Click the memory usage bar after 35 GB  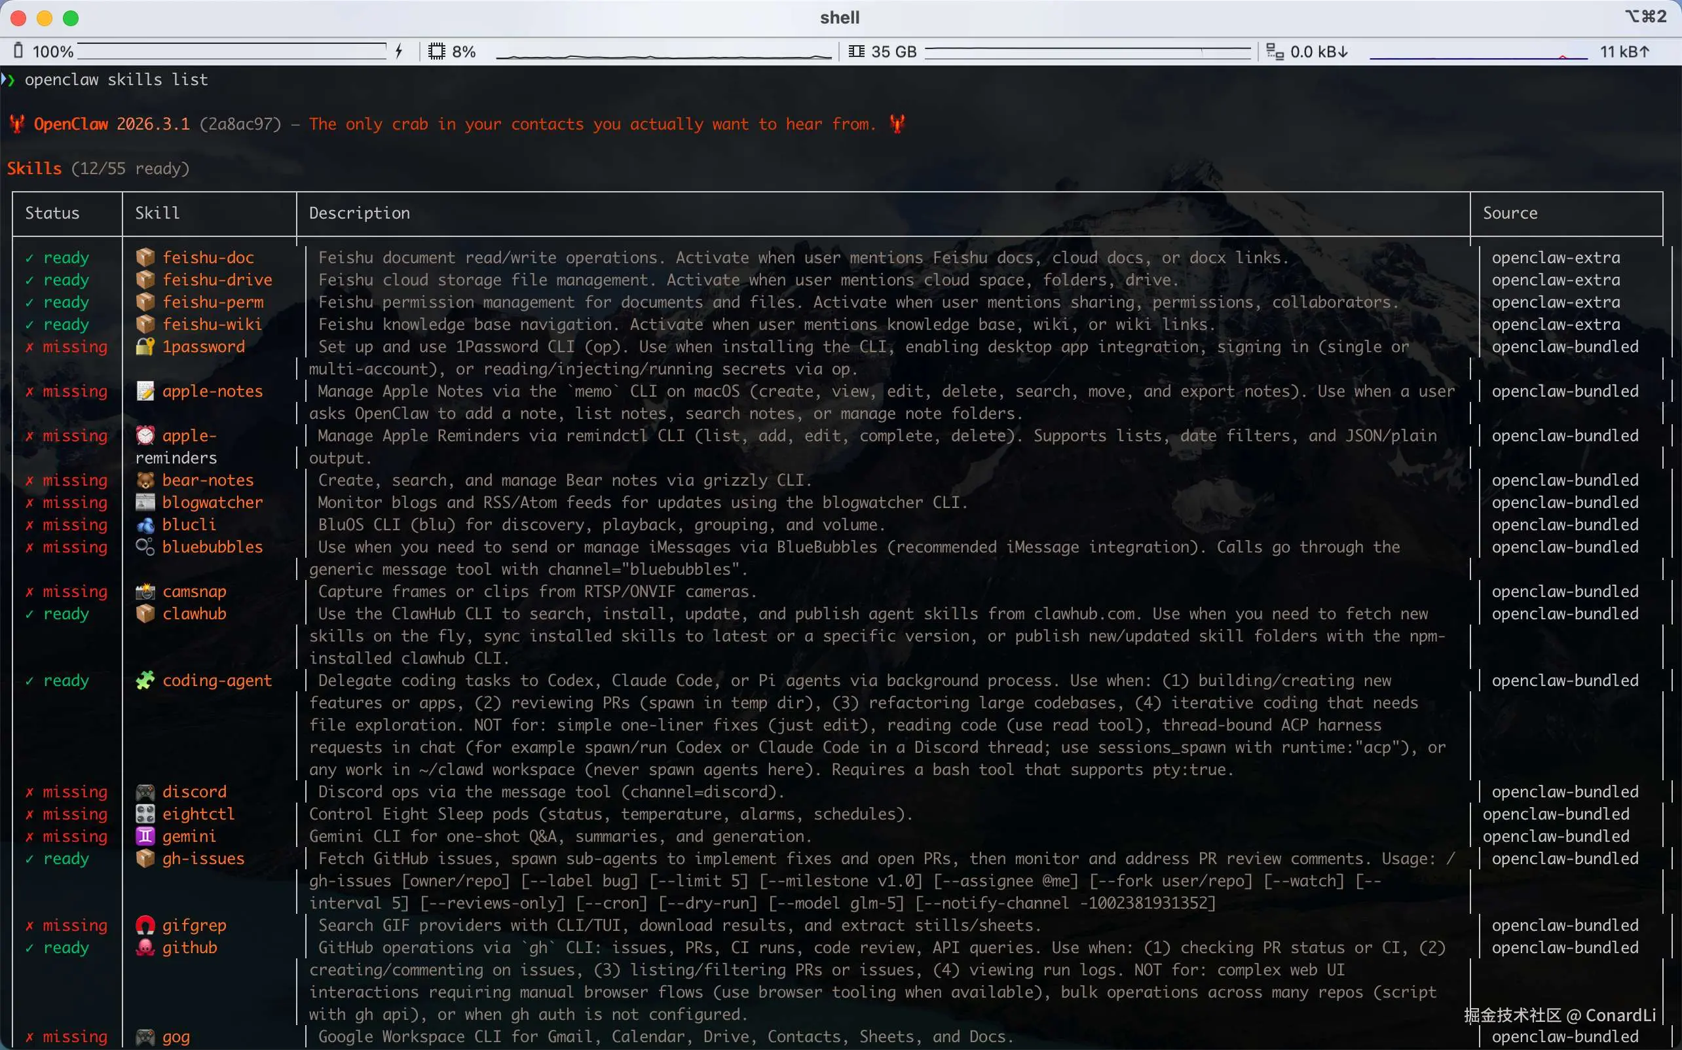1087,52
